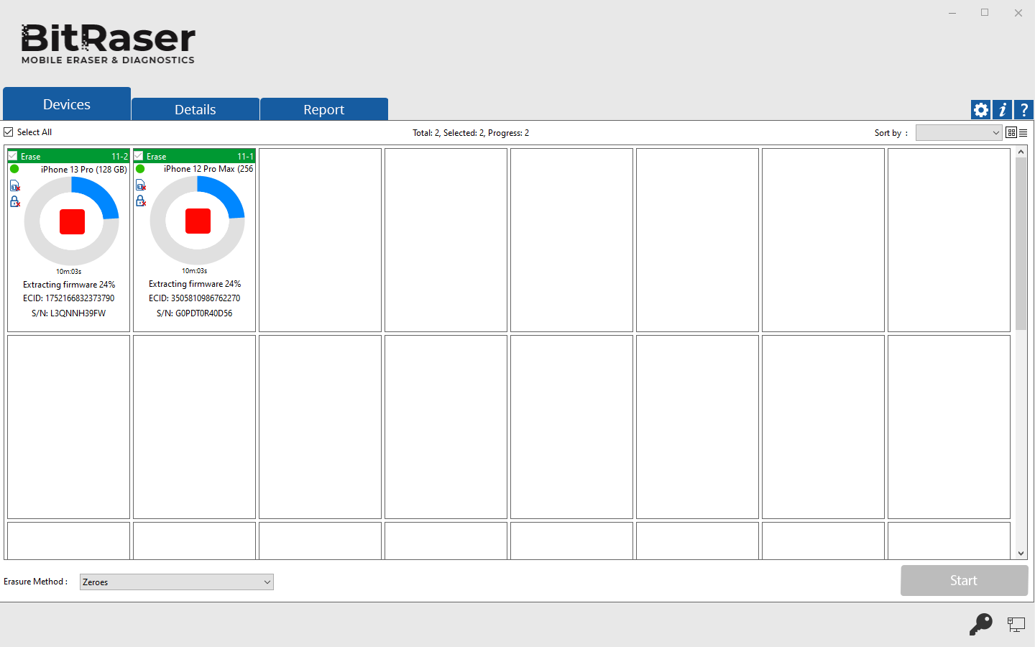Screen dimensions: 1035x647
Task: Switch to grid view layout
Action: (x=1011, y=133)
